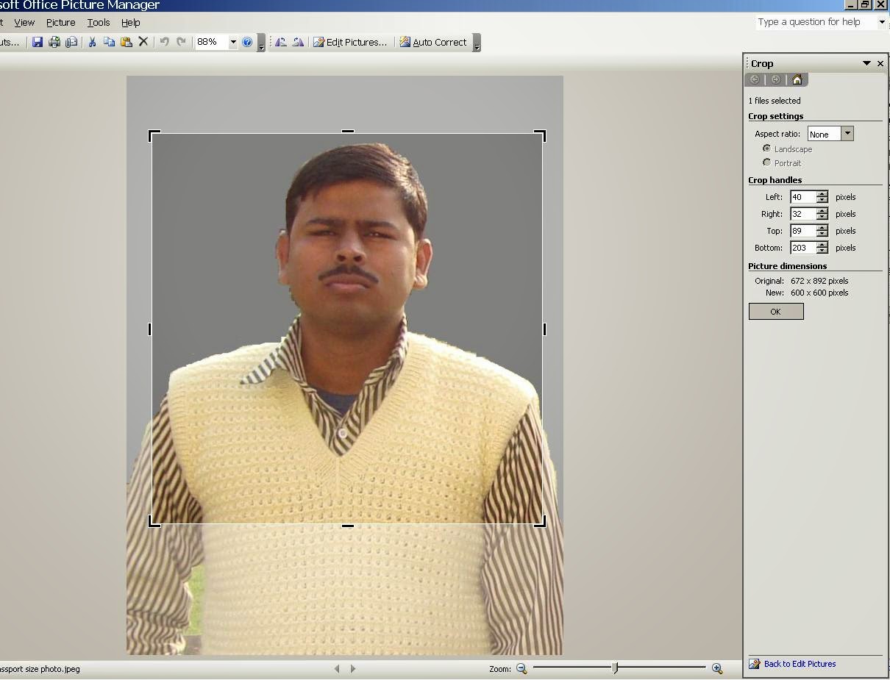Click the Help question mark icon
The width and height of the screenshot is (890, 680).
[248, 42]
